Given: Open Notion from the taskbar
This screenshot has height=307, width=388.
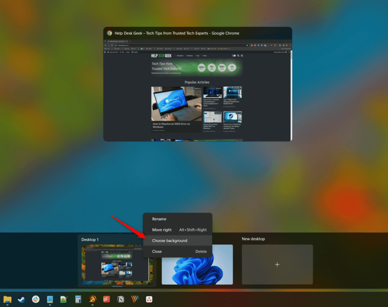Looking at the screenshot, I should (x=121, y=299).
